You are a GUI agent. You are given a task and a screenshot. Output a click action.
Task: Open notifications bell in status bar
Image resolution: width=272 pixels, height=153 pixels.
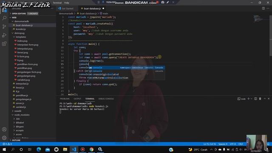coord(268,144)
